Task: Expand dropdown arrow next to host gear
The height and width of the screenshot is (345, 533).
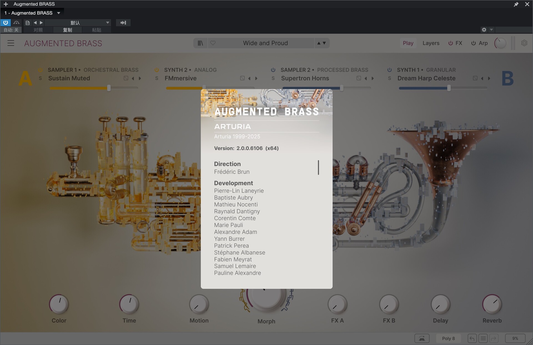Action: (491, 30)
